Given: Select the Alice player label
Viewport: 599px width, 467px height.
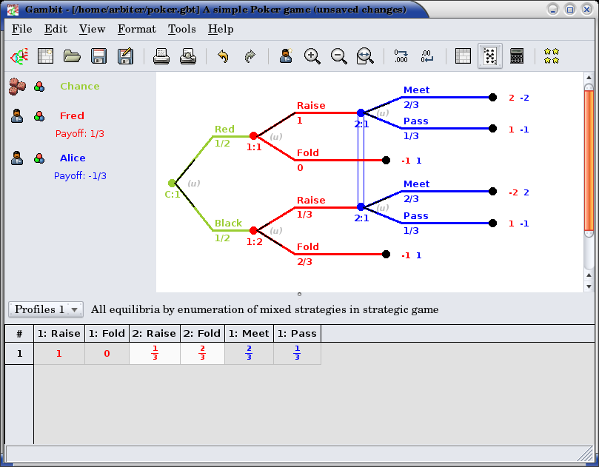Looking at the screenshot, I should [73, 158].
